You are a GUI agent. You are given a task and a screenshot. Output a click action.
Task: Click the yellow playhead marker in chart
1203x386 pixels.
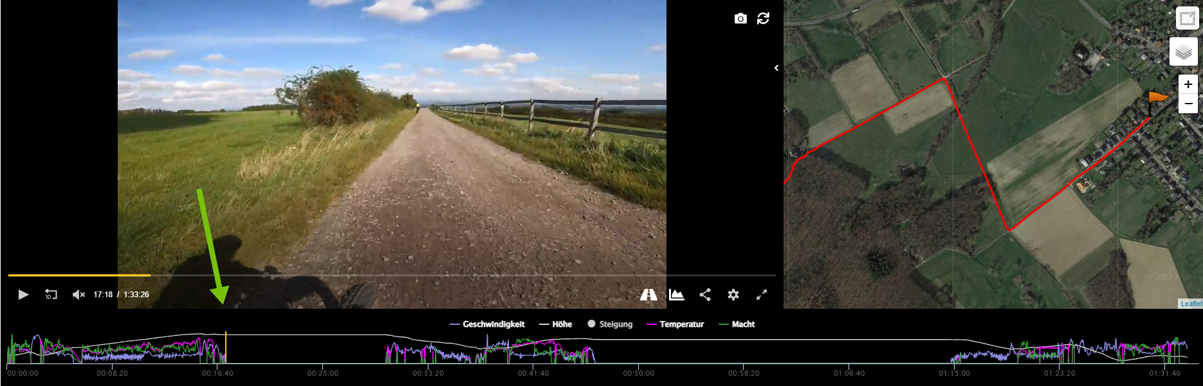point(226,347)
